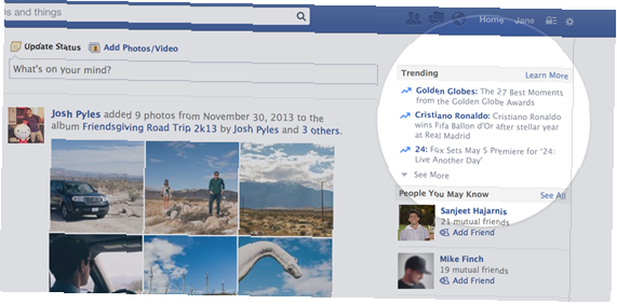Open Friendsgiving Road Trip 2k13 album link

(x=149, y=128)
